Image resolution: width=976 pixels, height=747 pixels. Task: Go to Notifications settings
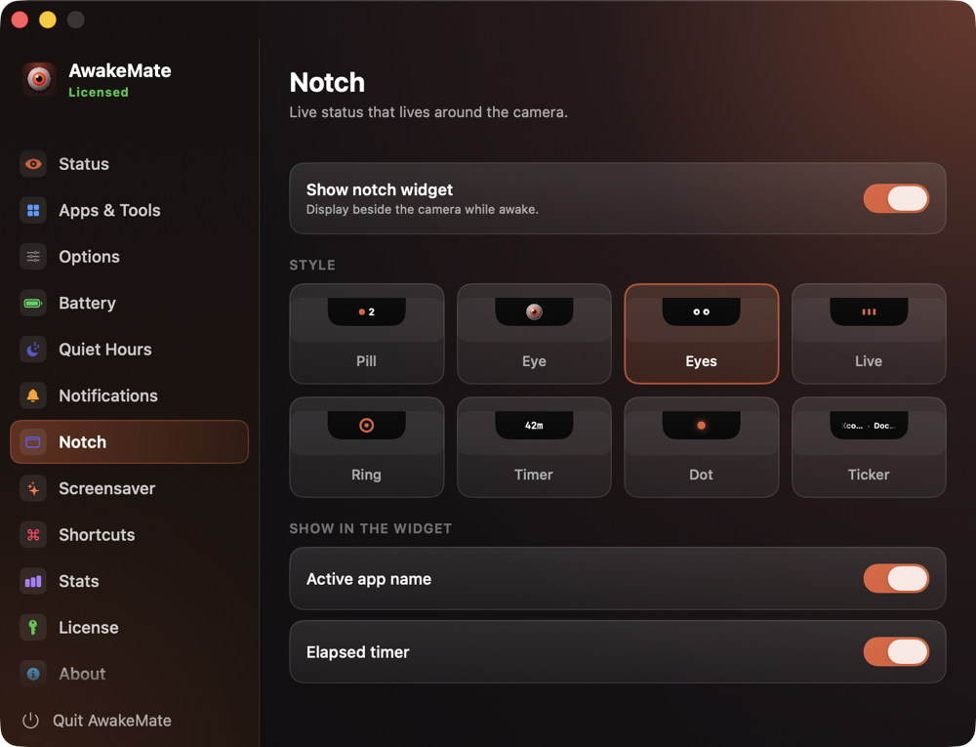[x=130, y=395]
